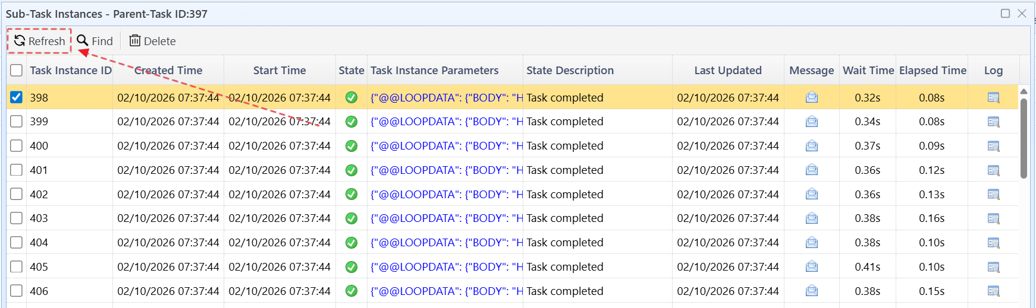Click the green state icon for task 400
Image resolution: width=1036 pixels, height=308 pixels.
coord(351,146)
